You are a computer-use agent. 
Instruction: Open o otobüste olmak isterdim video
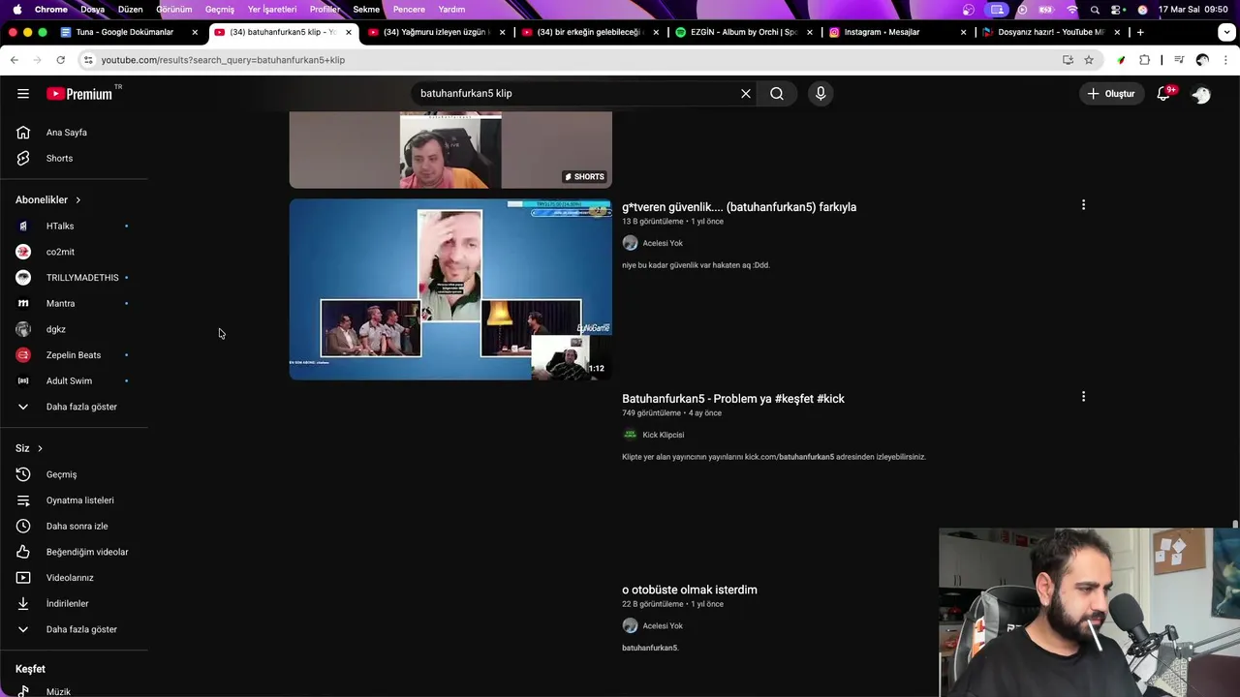(x=690, y=590)
